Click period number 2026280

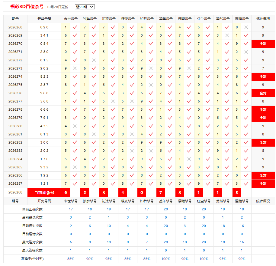(15, 126)
